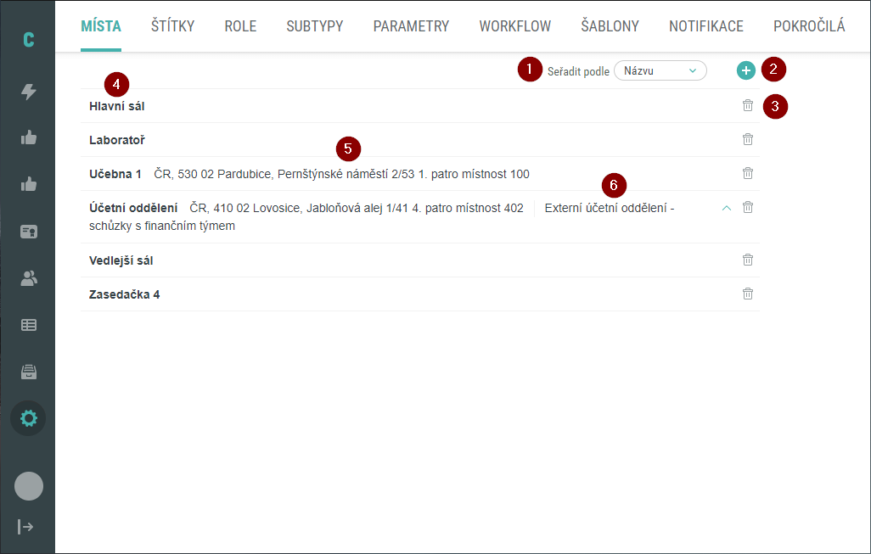Click the profile avatar circle in sidebar

point(28,486)
